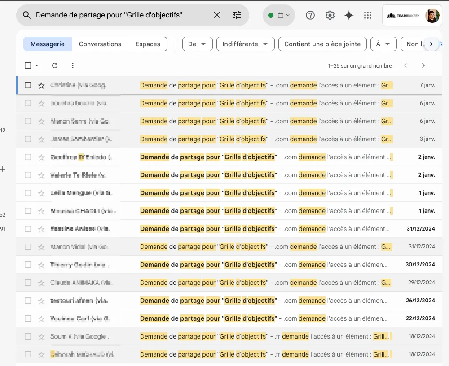Viewport: 449px width, 366px height.
Task: Switch to the Espaces tab
Action: pyautogui.click(x=148, y=44)
